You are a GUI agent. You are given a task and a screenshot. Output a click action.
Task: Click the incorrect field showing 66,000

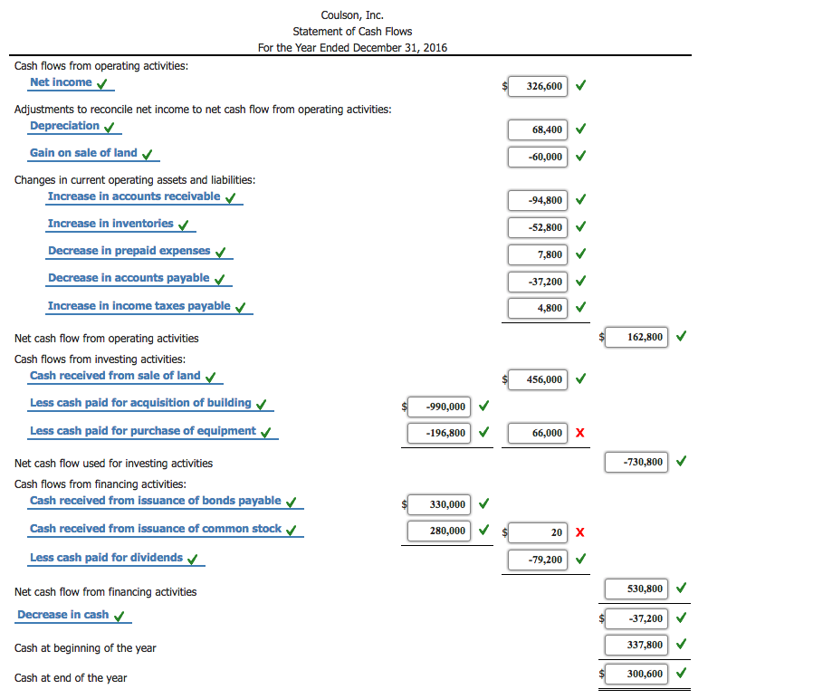click(538, 433)
